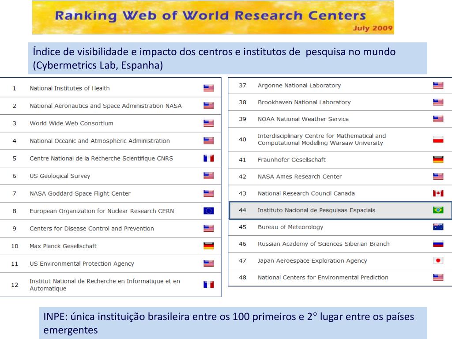Click 'NASA Ames Research Center' entry
Image resolution: width=452 pixels, height=339 pixels.
click(x=300, y=177)
